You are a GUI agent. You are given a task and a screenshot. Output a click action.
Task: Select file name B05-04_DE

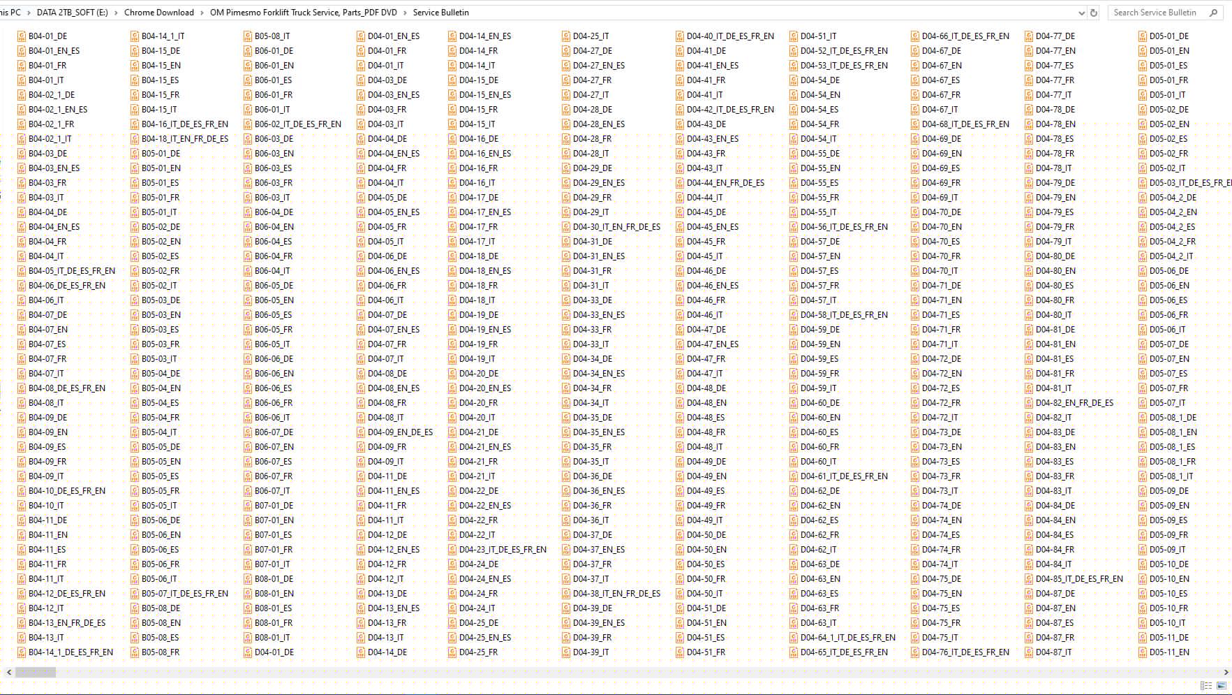(161, 374)
